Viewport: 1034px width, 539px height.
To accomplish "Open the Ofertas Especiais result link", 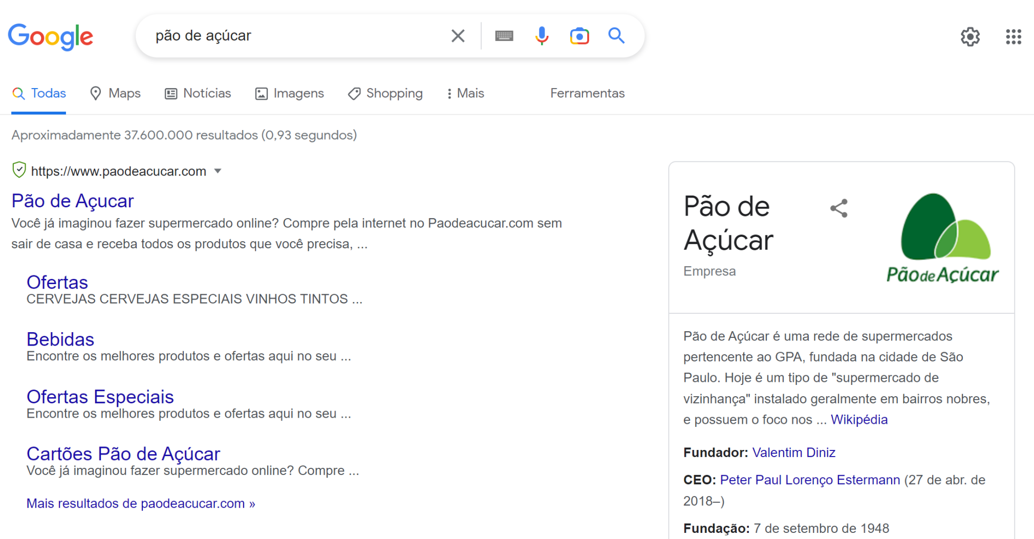I will pos(100,396).
